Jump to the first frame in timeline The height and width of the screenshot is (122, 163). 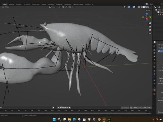[58, 108]
